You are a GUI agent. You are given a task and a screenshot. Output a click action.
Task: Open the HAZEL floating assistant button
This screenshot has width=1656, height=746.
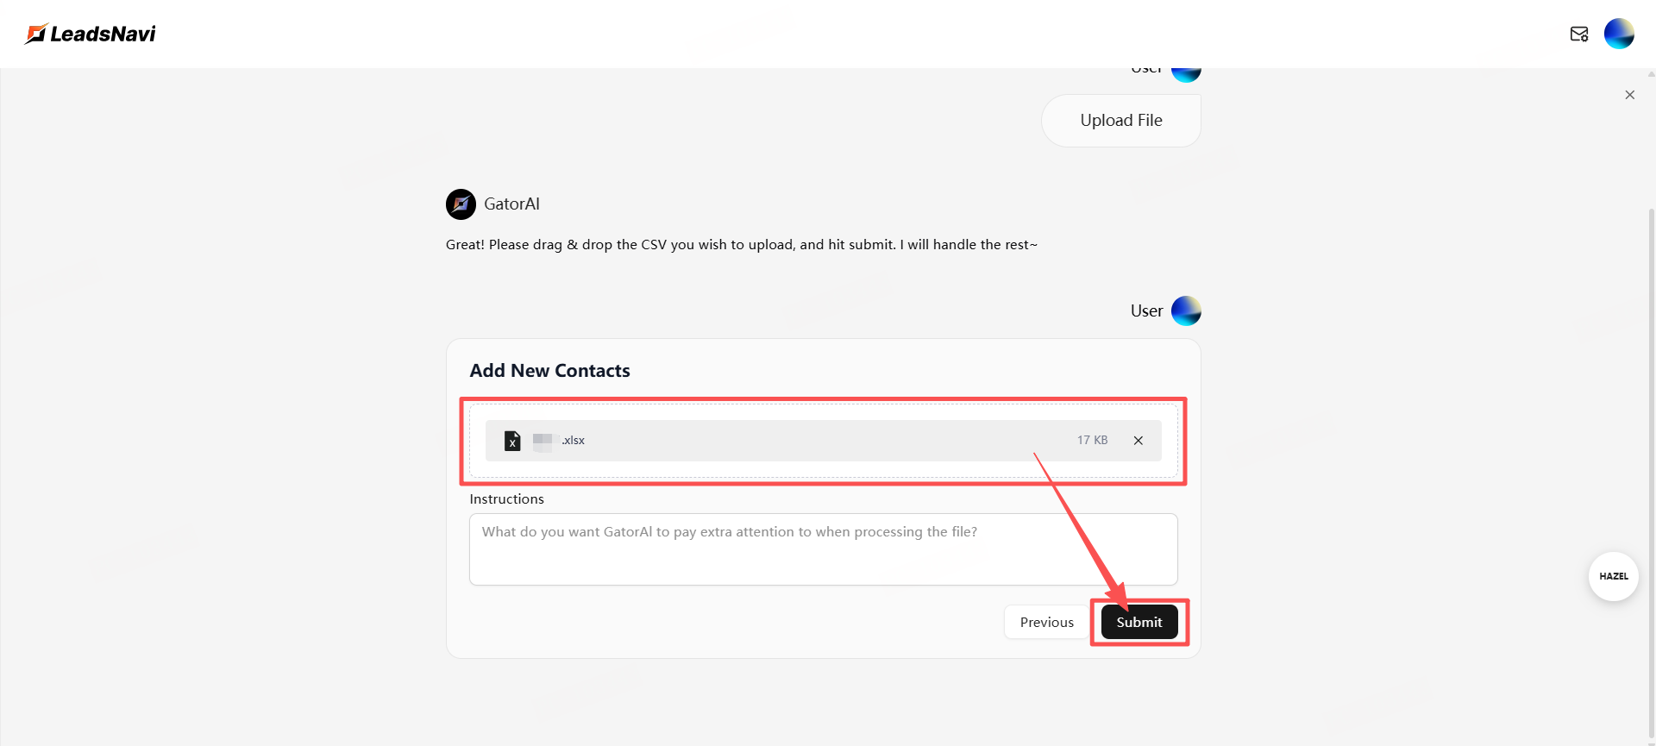pyautogui.click(x=1613, y=576)
